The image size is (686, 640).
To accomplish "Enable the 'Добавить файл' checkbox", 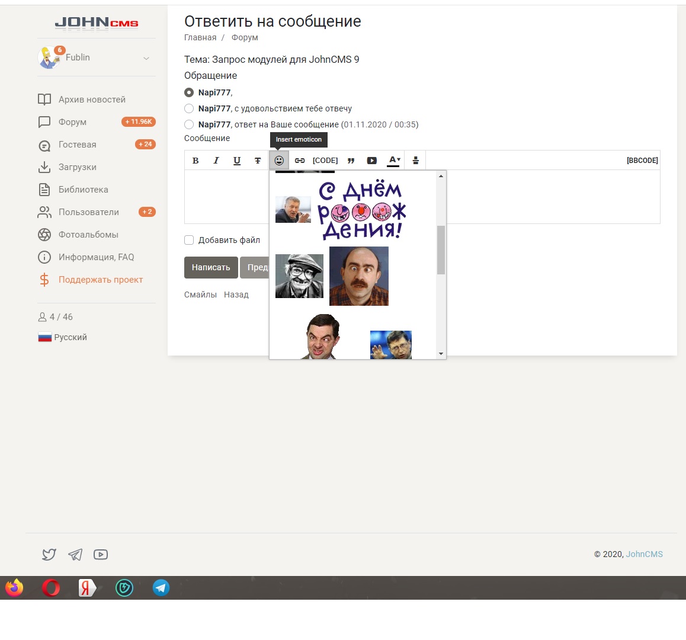I will (189, 240).
